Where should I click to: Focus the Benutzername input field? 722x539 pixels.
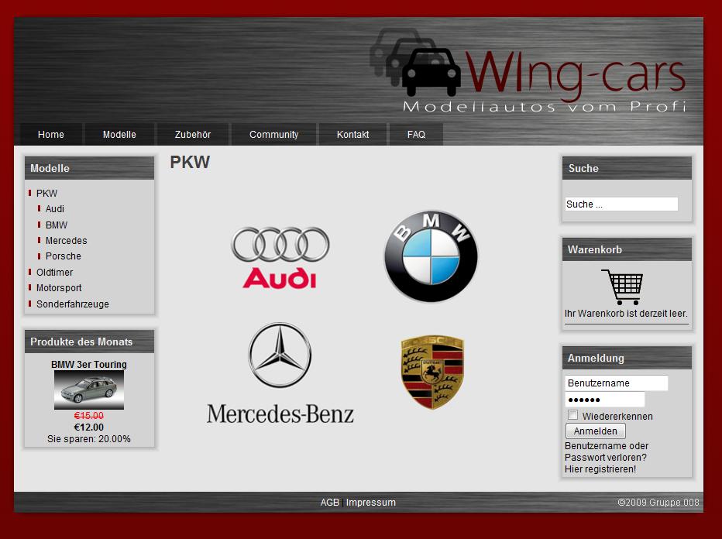[x=616, y=383]
